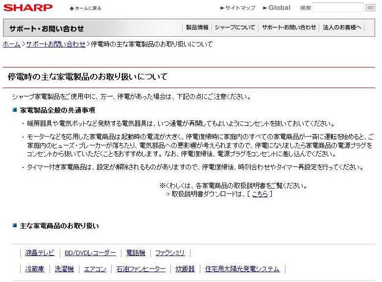Open the エアコン link

click(95, 269)
